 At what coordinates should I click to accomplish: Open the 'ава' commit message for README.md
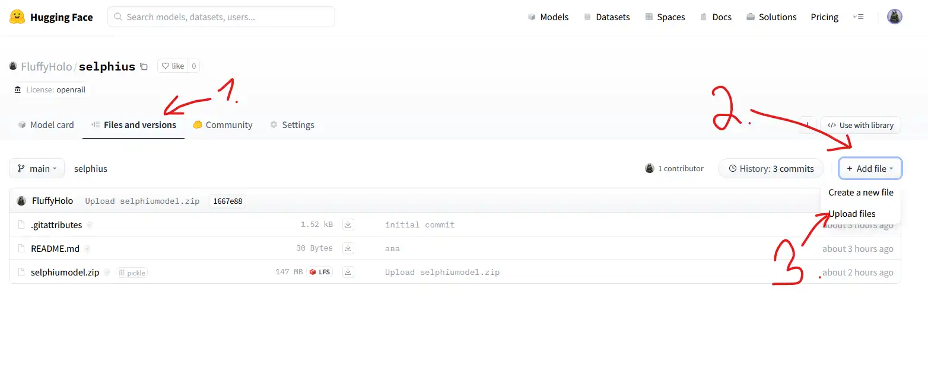[392, 249]
